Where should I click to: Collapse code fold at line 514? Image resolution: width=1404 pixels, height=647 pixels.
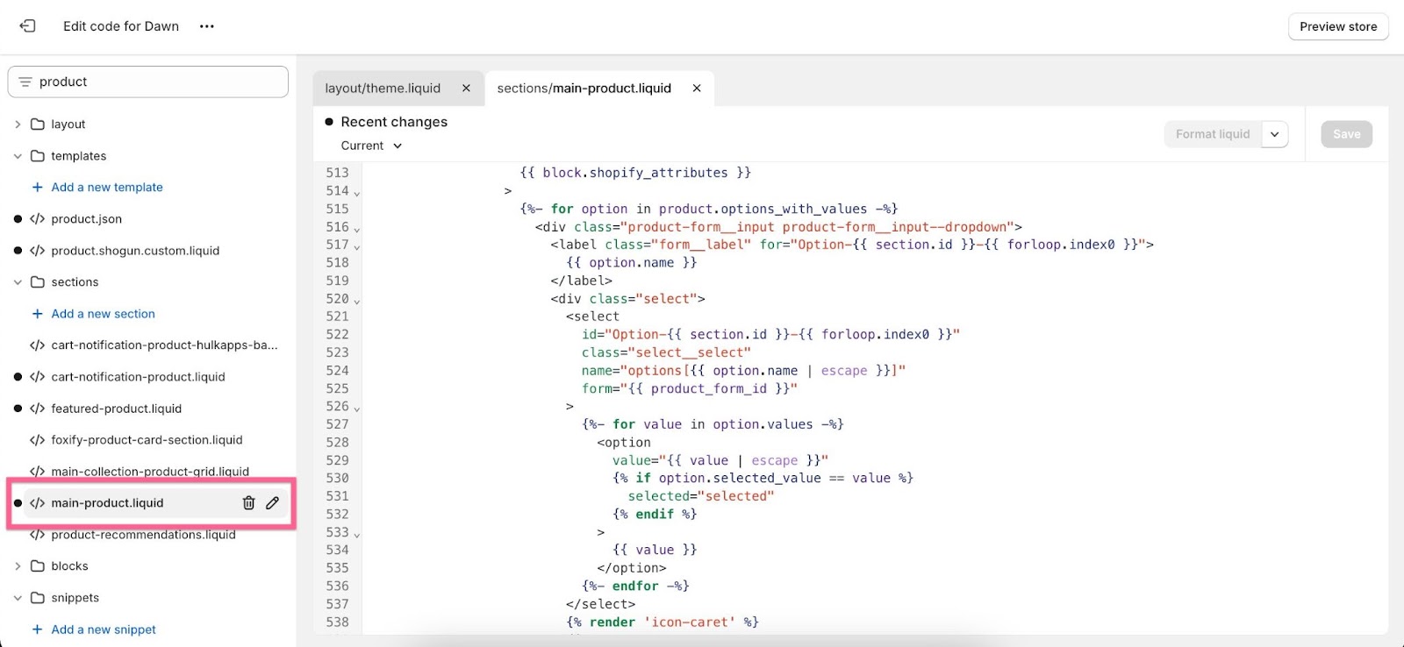point(357,193)
